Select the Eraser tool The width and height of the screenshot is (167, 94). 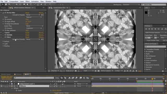41,4
